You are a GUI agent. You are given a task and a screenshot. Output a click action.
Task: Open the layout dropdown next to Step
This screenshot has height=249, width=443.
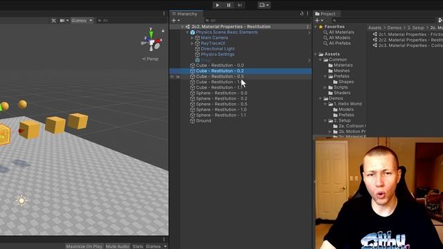[x=264, y=5]
